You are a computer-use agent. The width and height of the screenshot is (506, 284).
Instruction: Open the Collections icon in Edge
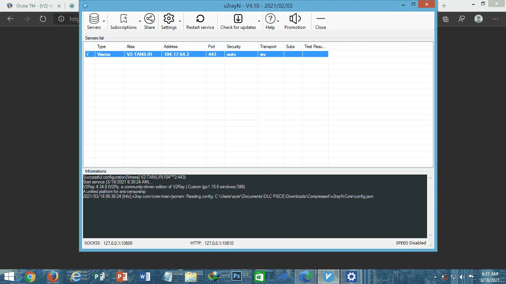tap(446, 19)
